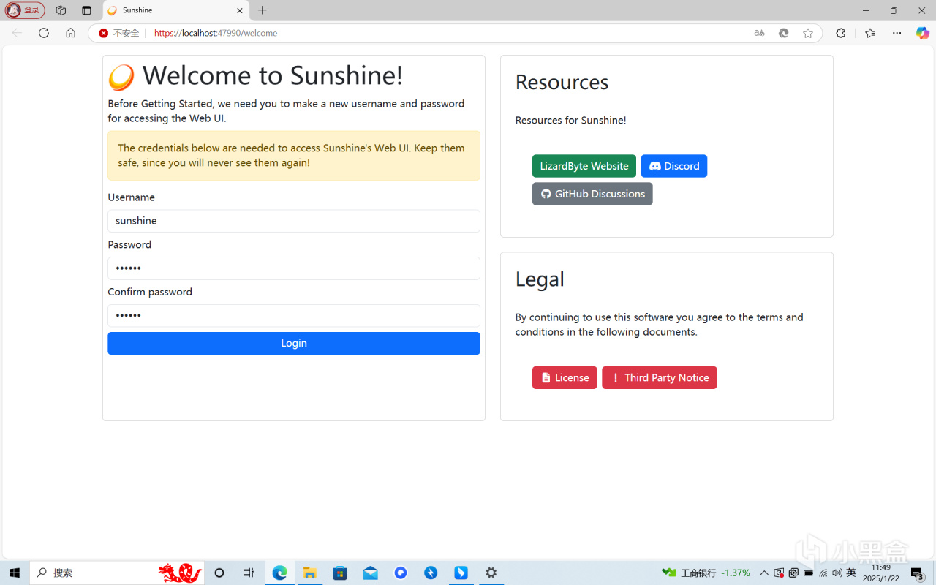Open the Mail app from the taskbar
936x585 pixels.
tap(371, 573)
